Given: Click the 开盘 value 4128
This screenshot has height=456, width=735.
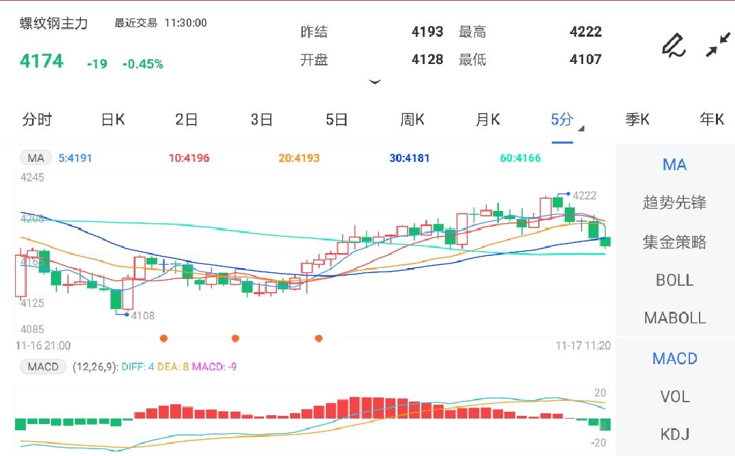Looking at the screenshot, I should (427, 59).
